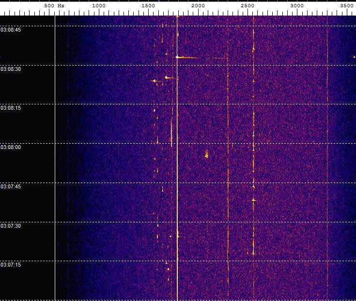
Task: Select the 03:07:30 time marker
Action: click(x=11, y=226)
